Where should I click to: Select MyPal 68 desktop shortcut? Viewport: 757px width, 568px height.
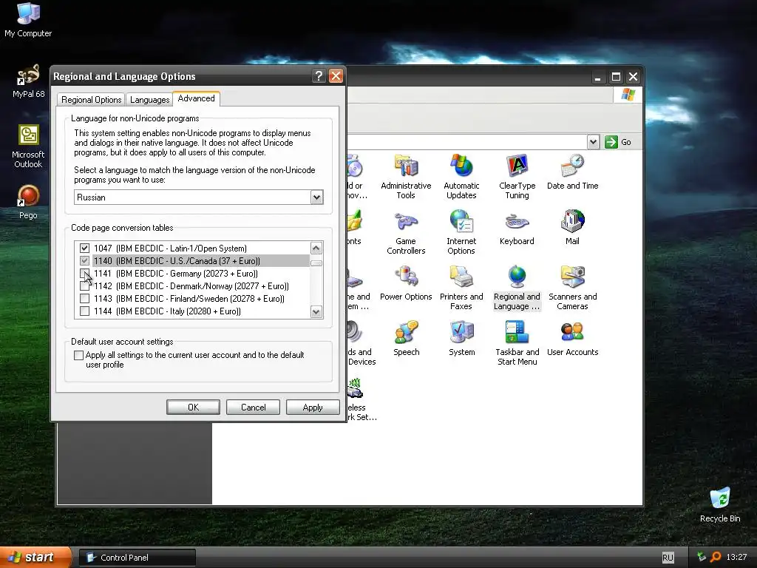click(28, 81)
